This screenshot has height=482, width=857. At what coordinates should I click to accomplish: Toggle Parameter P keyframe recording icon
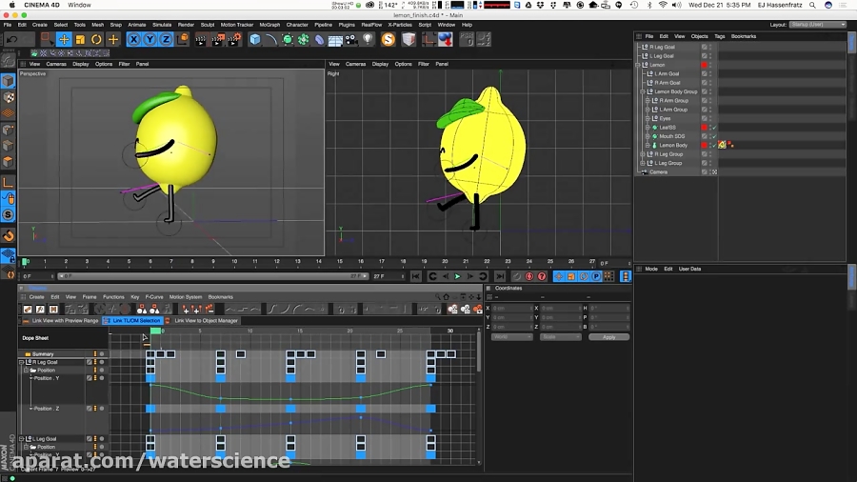point(596,276)
